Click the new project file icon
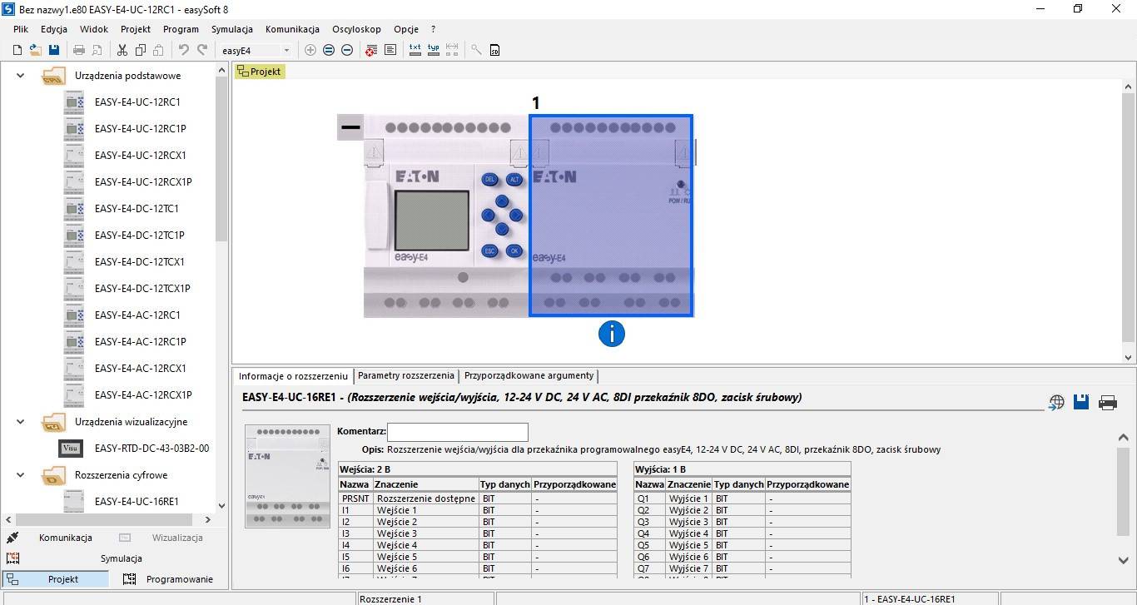 coord(17,50)
